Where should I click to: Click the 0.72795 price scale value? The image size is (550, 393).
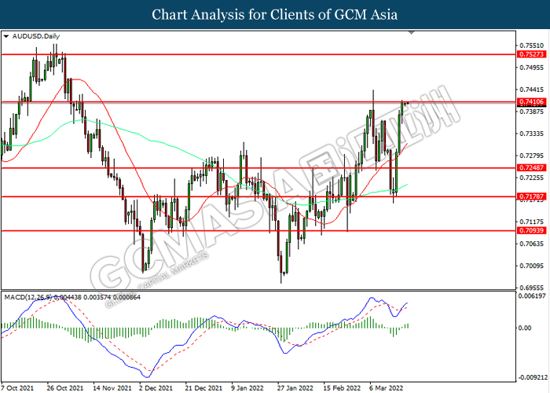[531, 156]
